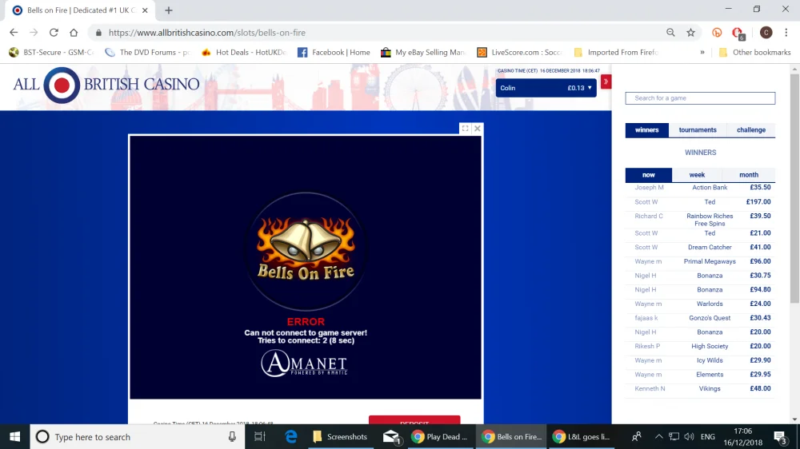Viewport: 800px width, 449px height.
Task: Click the padlock site security icon
Action: (x=98, y=33)
